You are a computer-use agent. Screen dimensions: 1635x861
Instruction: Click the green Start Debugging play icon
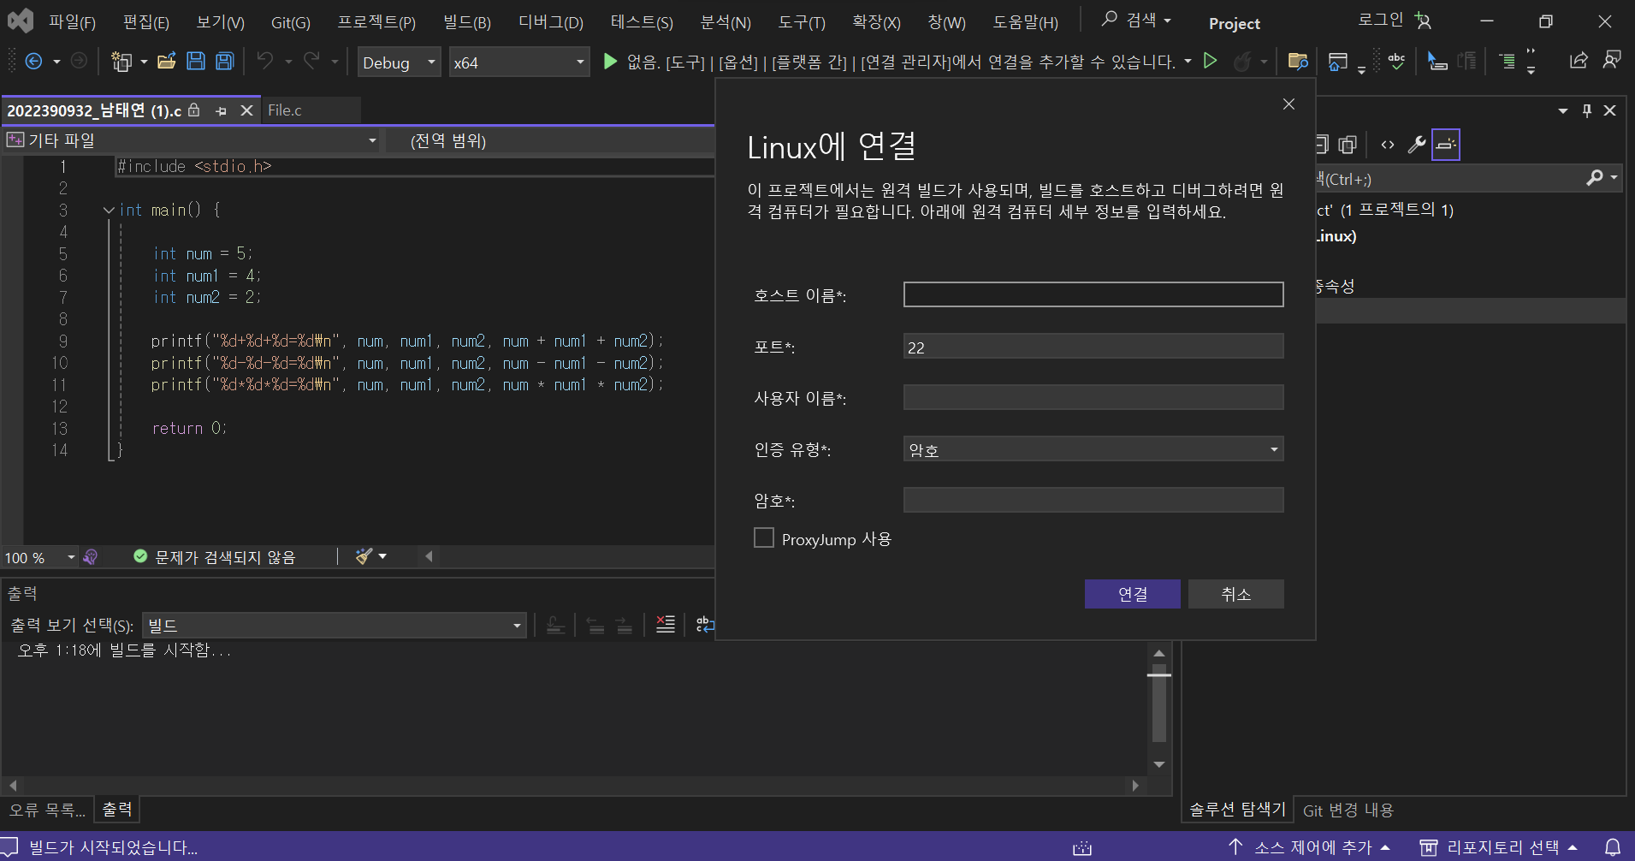tap(610, 62)
